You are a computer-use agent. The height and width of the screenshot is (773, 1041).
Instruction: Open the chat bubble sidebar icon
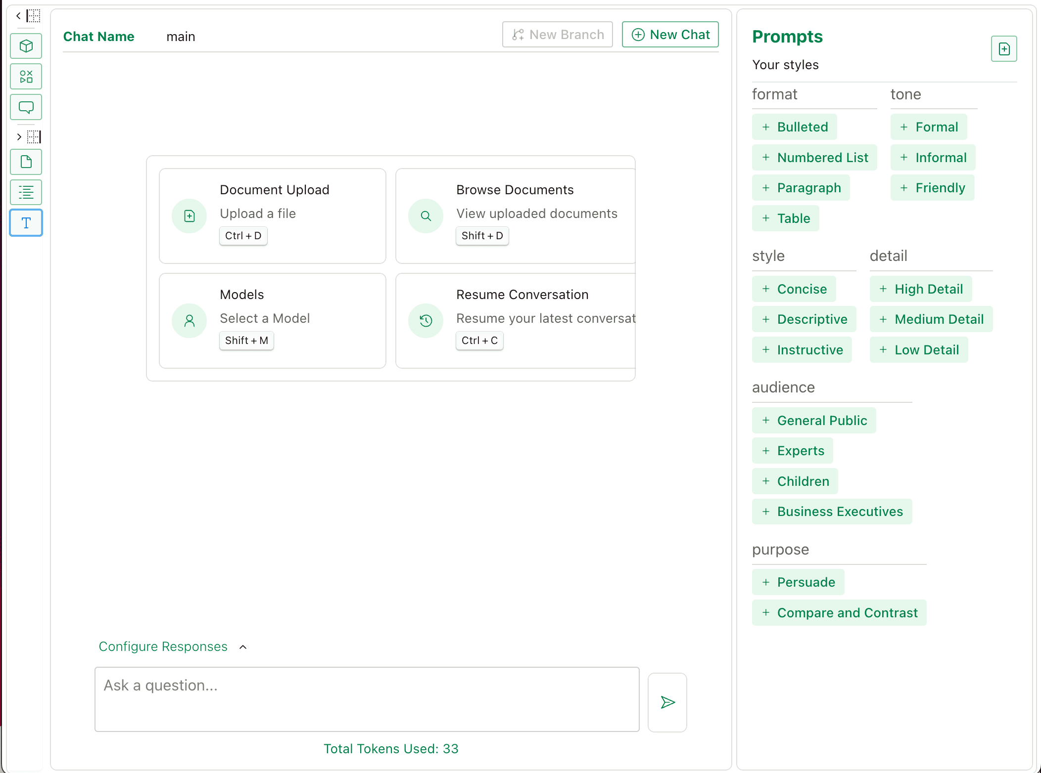click(x=26, y=107)
